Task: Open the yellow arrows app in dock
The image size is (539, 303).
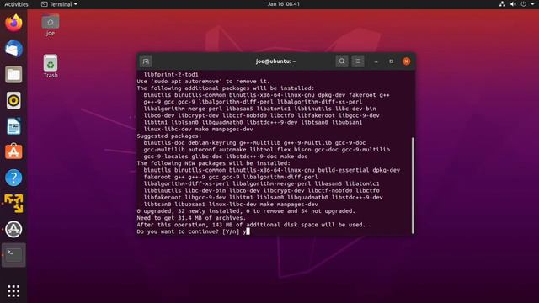Action: tap(13, 203)
